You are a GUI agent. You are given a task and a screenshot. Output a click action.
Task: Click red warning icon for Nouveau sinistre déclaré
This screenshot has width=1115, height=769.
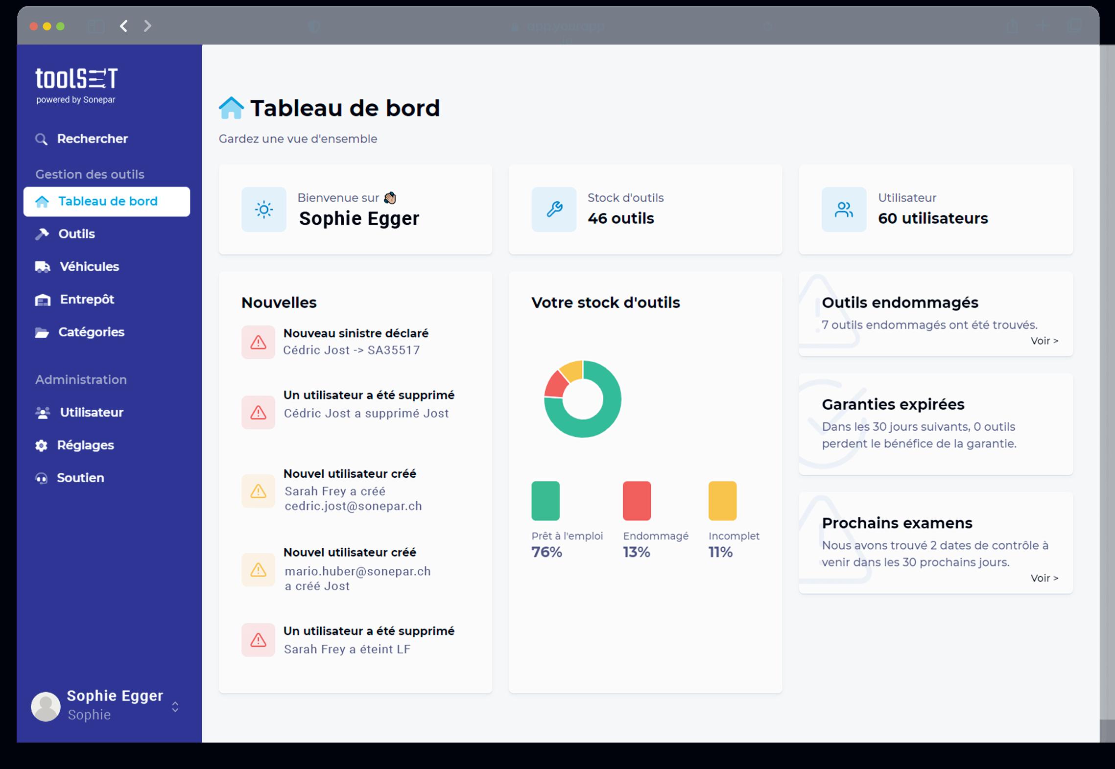(x=258, y=342)
